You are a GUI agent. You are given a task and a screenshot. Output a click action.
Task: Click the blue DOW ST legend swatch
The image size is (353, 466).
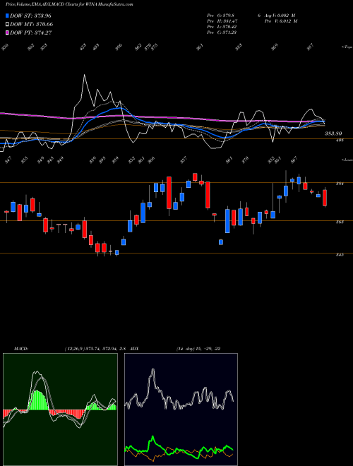pyautogui.click(x=7, y=16)
